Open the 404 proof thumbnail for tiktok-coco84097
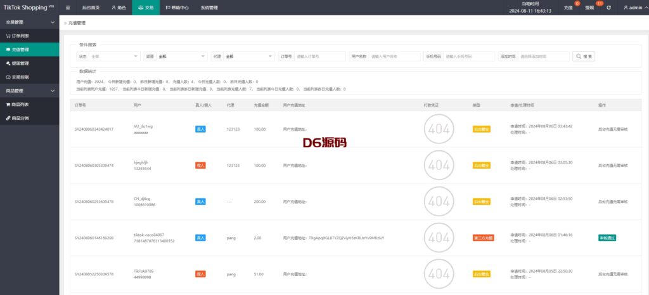Viewport: 649px width, 295px height. pyautogui.click(x=439, y=238)
